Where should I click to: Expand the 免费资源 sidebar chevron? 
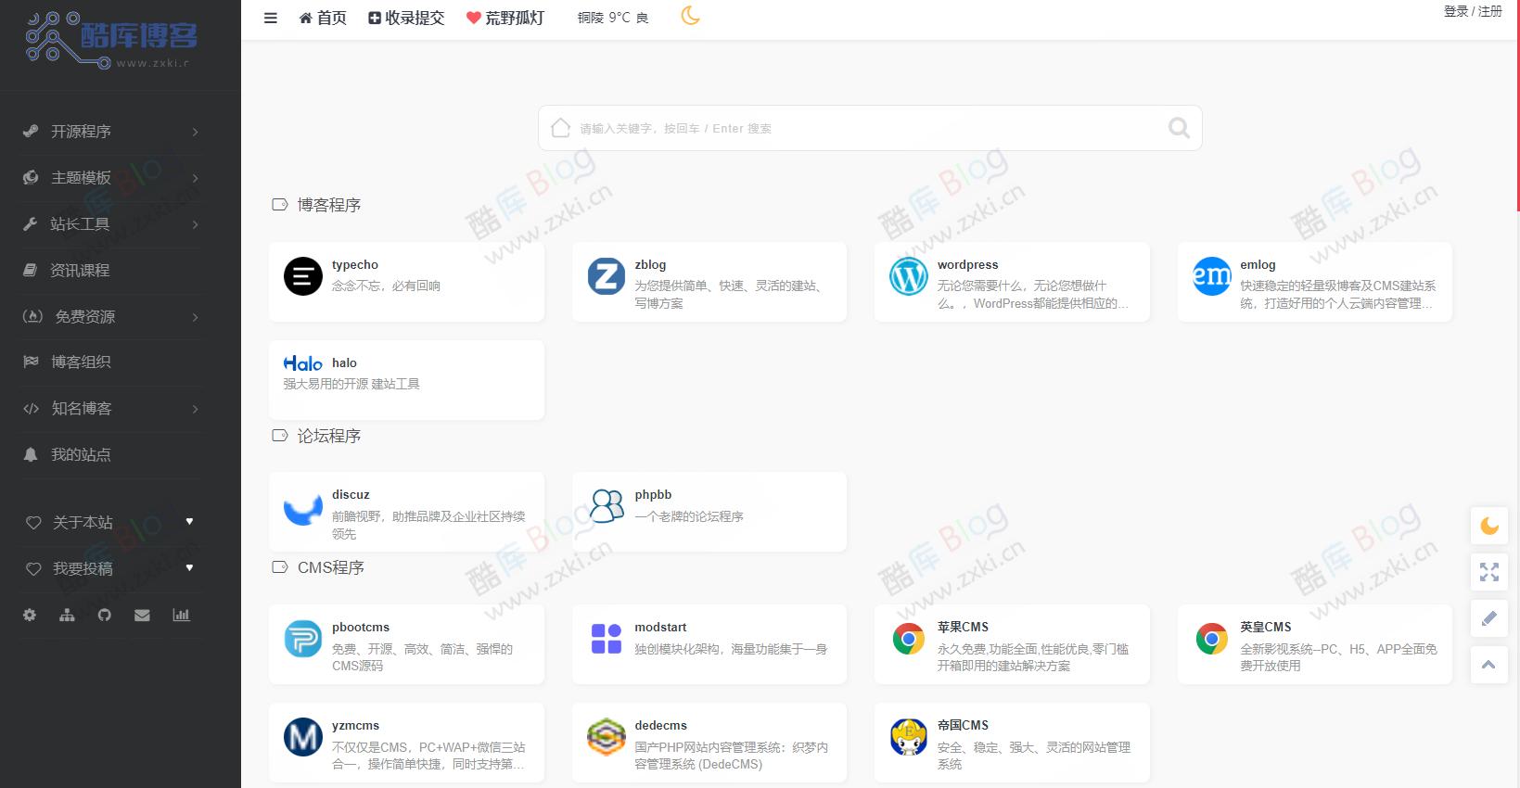(195, 317)
